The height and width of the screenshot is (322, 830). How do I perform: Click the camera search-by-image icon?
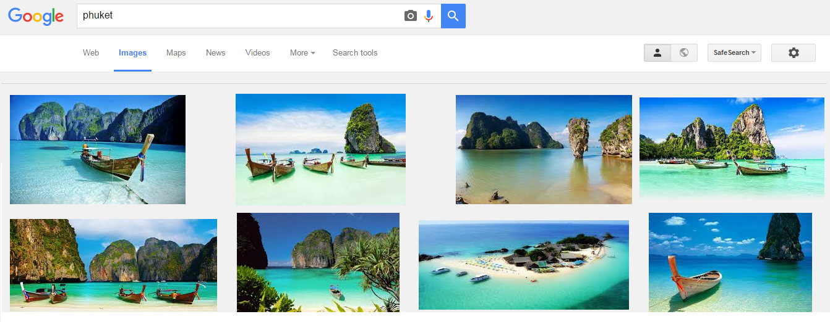(x=411, y=16)
